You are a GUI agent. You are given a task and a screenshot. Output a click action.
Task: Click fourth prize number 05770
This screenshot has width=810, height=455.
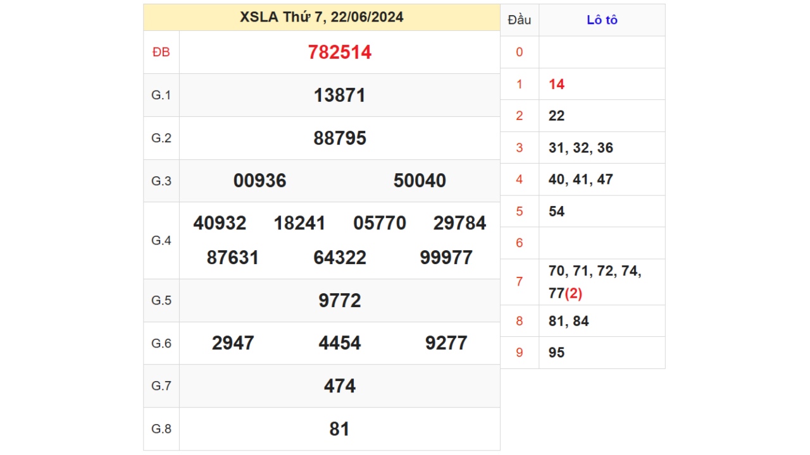point(380,223)
